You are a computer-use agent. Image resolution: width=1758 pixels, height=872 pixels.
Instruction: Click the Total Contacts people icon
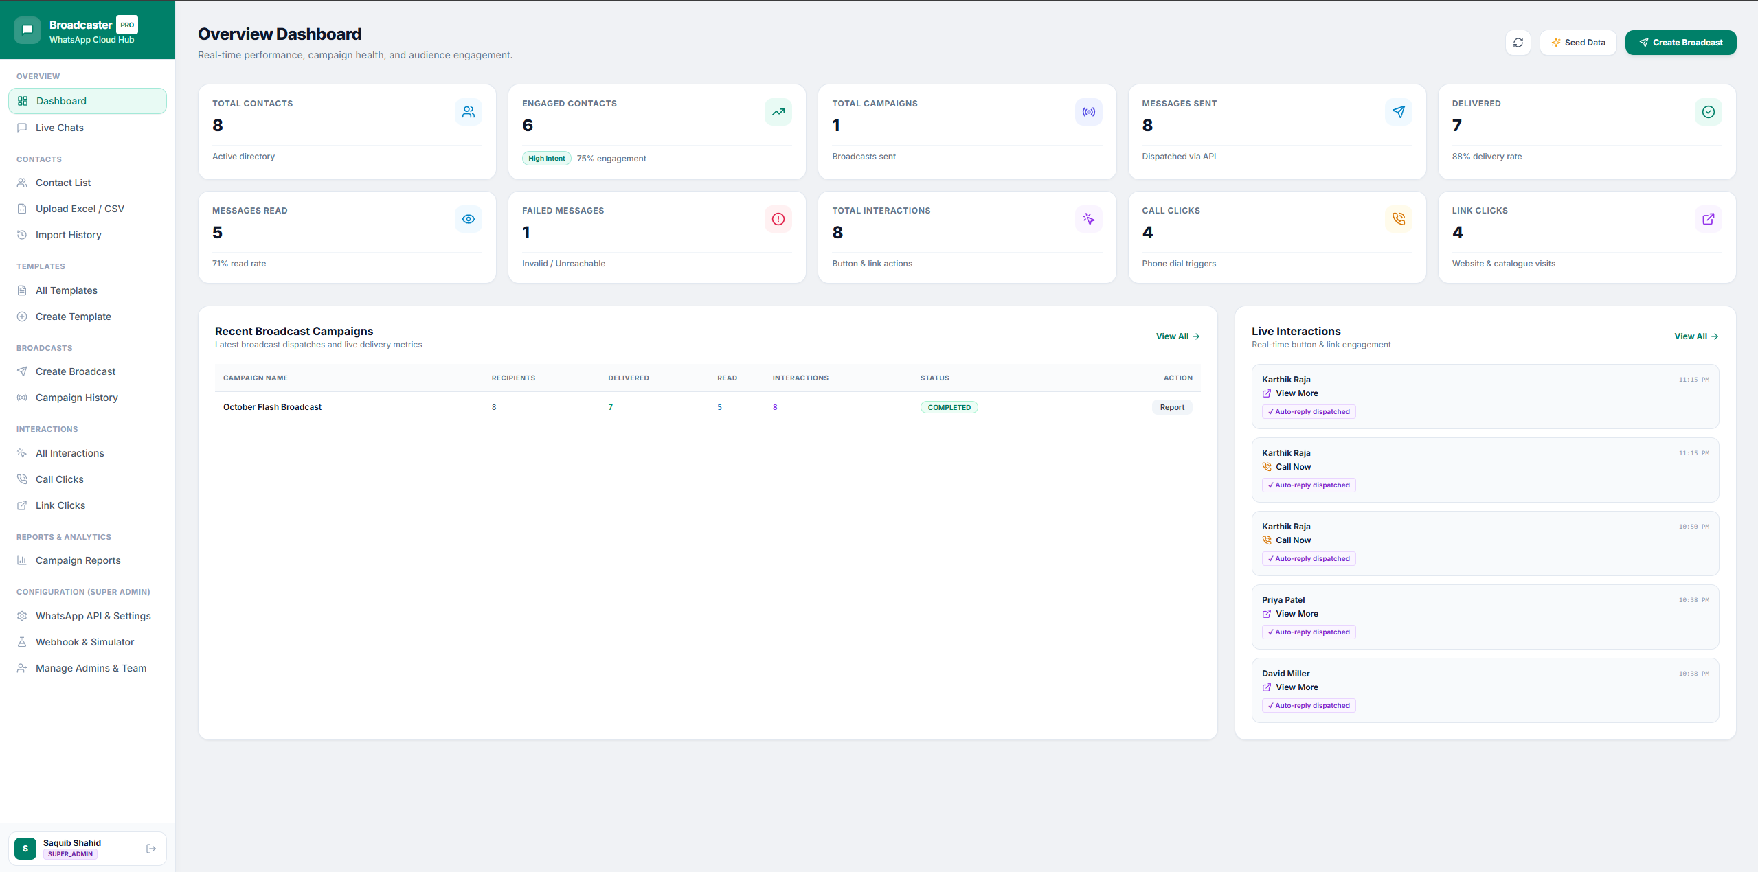(469, 112)
